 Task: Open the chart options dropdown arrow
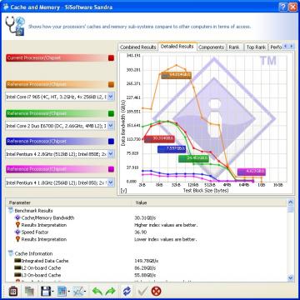tap(85, 292)
